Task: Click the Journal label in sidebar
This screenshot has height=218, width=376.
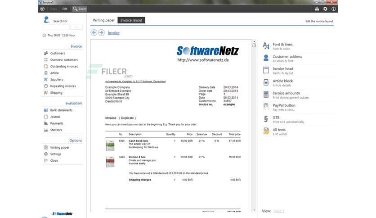Action: pyautogui.click(x=55, y=117)
